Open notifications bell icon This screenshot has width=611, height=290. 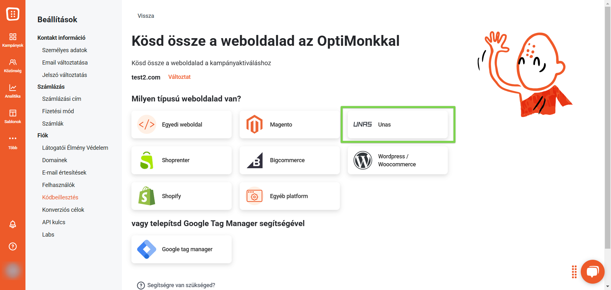[x=13, y=224]
